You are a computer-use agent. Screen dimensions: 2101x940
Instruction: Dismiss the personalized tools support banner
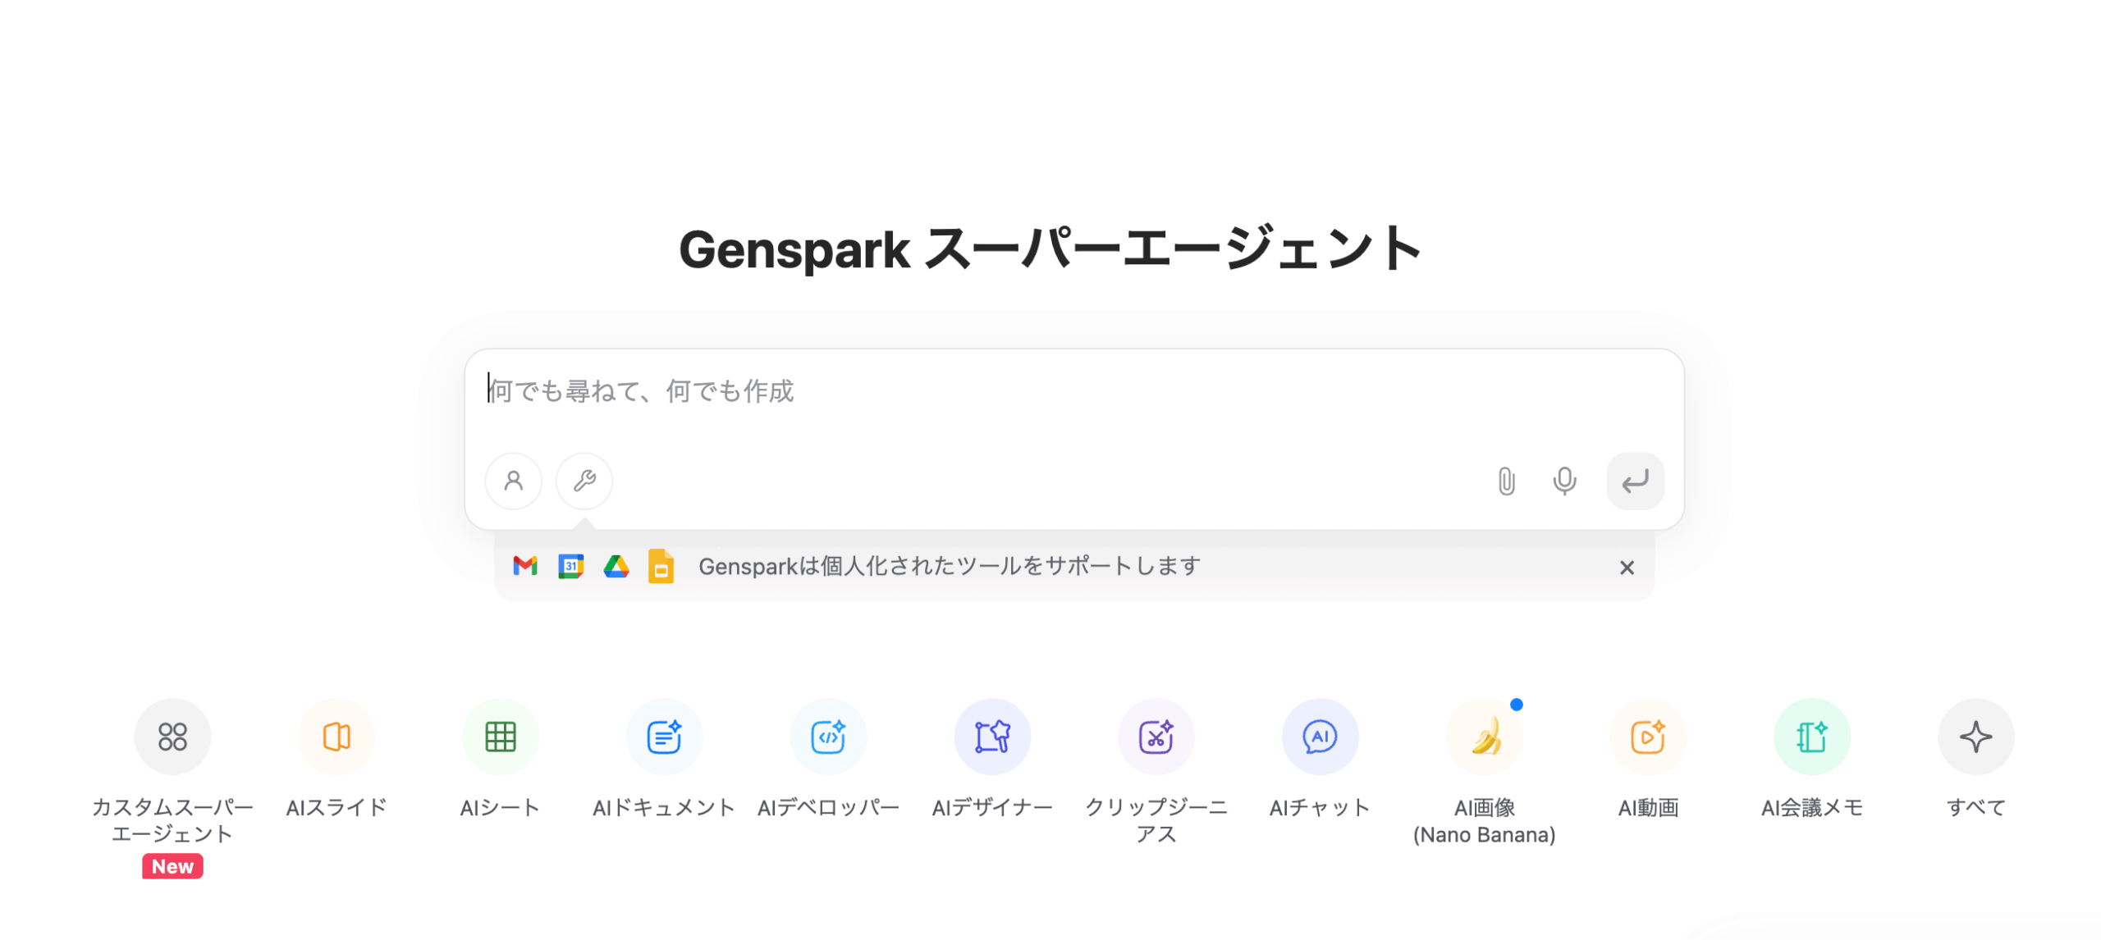(x=1627, y=567)
